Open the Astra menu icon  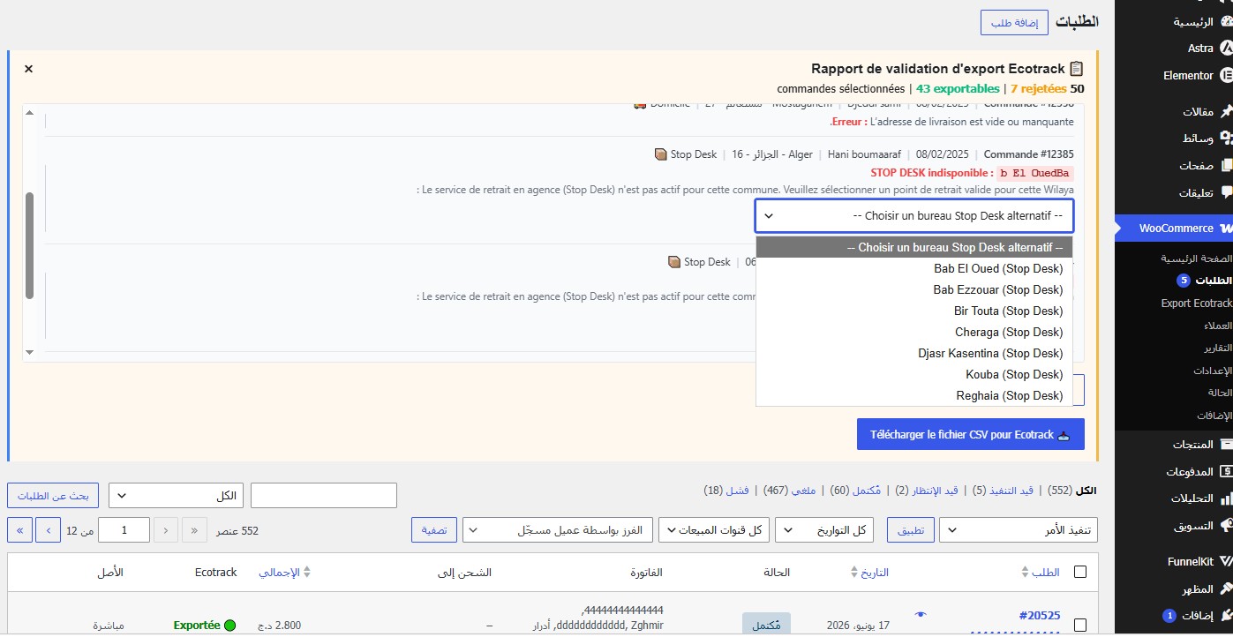(x=1226, y=49)
